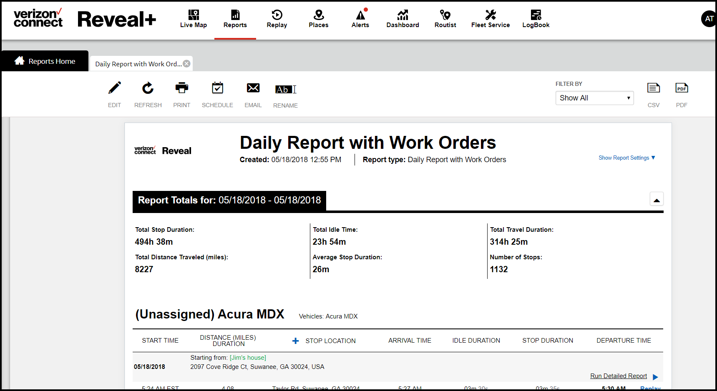Select the Daily Report with Work Orders tab
This screenshot has height=391, width=717.
pos(138,64)
